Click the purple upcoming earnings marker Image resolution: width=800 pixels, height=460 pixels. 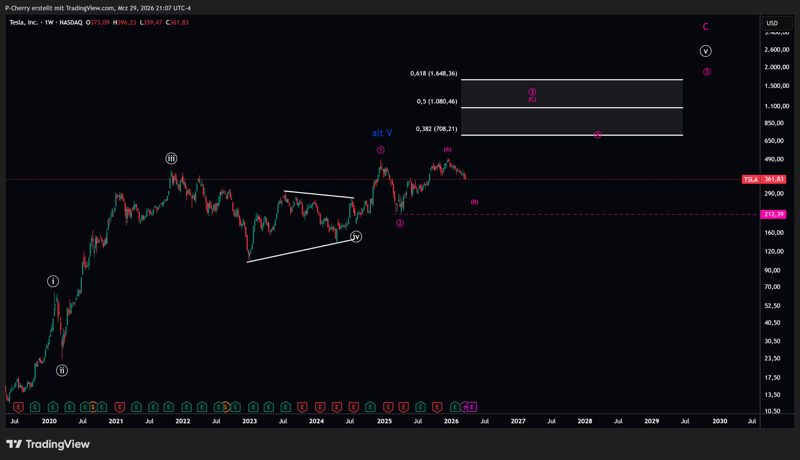coord(472,407)
